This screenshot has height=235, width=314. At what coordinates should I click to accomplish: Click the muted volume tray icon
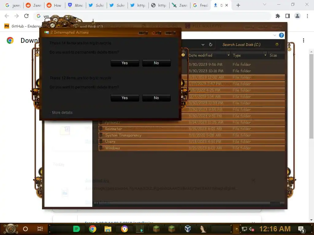(x=251, y=229)
